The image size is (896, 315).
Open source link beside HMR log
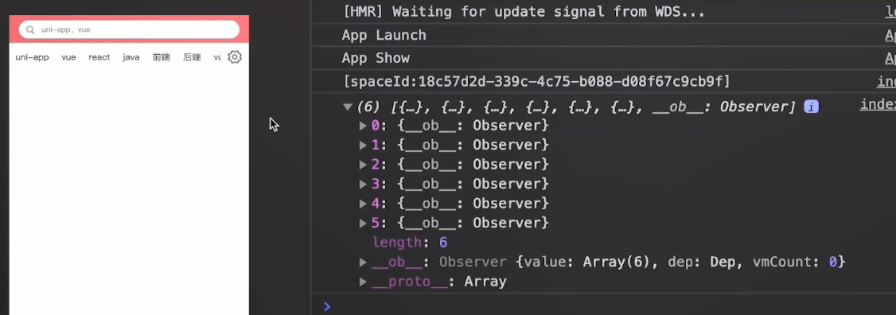[891, 12]
